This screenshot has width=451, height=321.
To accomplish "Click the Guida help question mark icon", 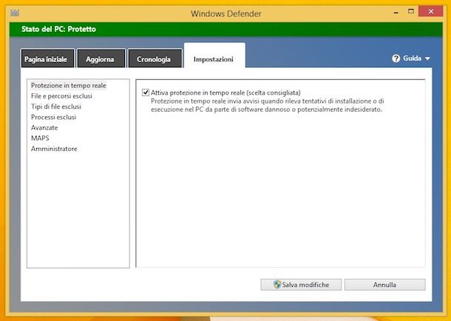I will pos(396,58).
